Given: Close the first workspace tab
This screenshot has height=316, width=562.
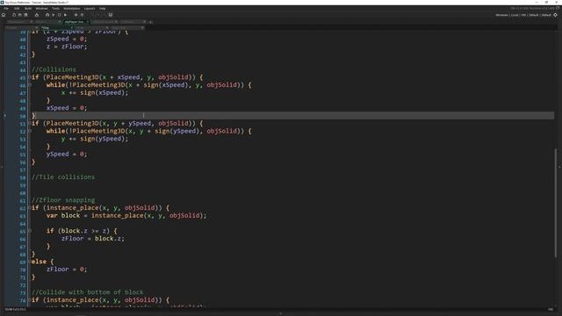Looking at the screenshot, I should pos(32,22).
